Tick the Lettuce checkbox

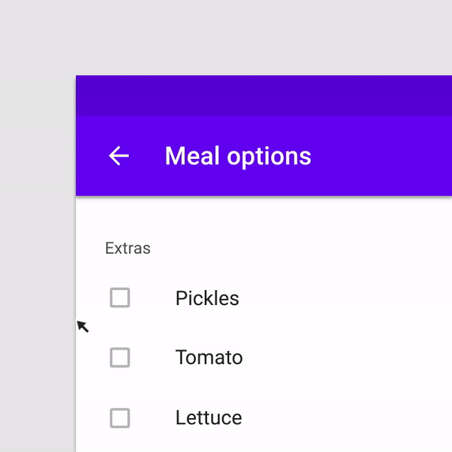point(120,417)
